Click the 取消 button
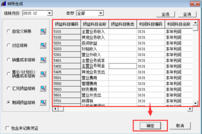Viewport: 202px width, 134px height. (180, 126)
